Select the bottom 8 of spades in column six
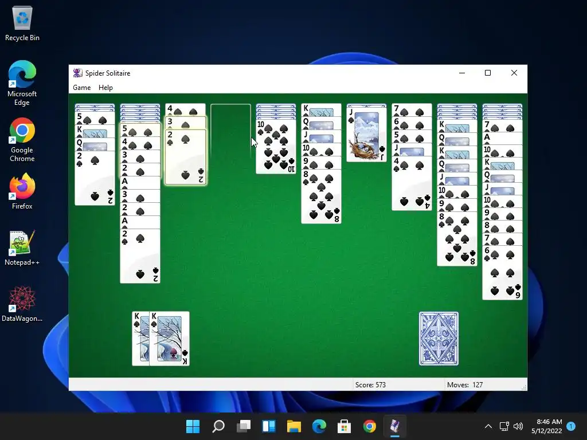The height and width of the screenshot is (440, 587). 321,197
